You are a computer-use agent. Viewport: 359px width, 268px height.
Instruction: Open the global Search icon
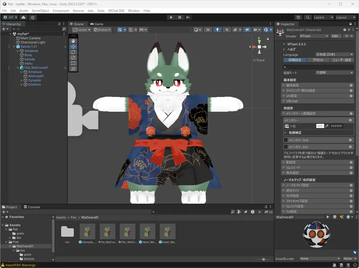[x=308, y=18]
